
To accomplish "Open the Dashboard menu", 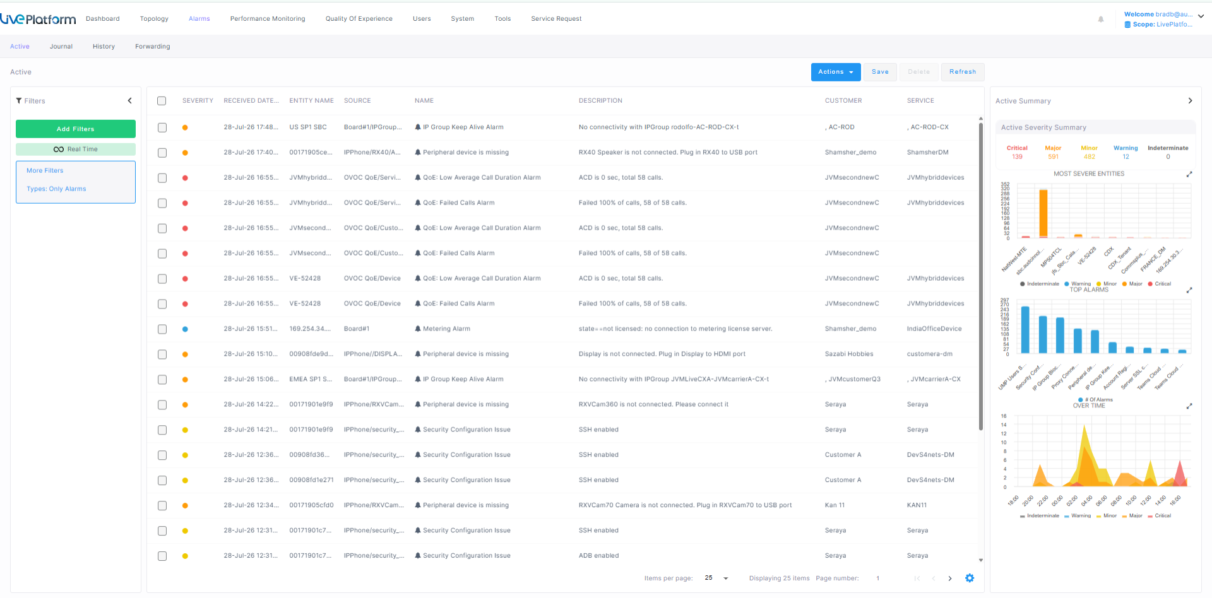I will 103,19.
